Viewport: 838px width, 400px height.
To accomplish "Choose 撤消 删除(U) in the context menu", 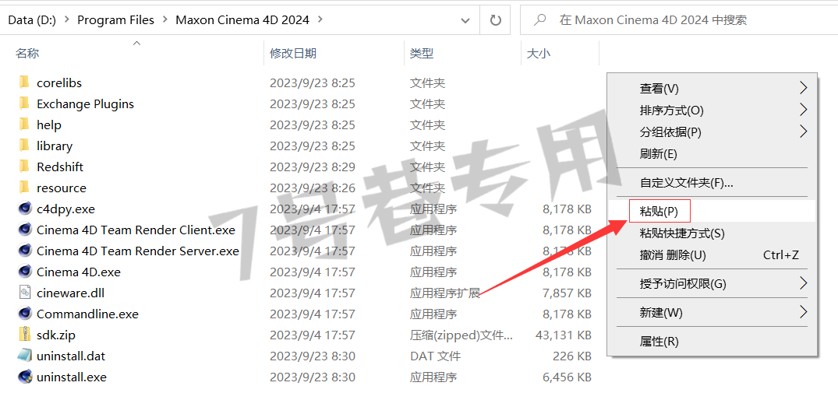I will [712, 255].
